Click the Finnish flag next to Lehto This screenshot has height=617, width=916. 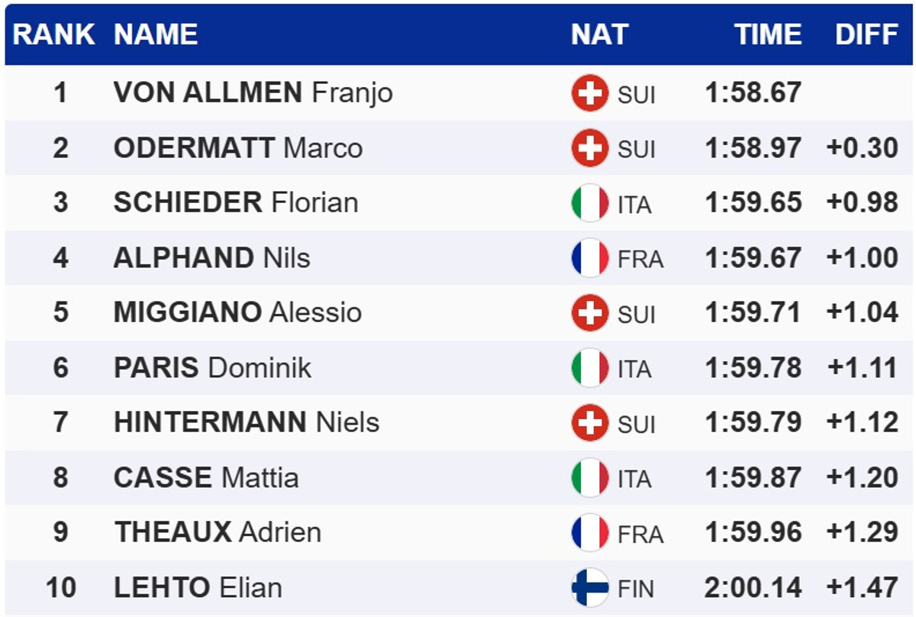pyautogui.click(x=589, y=588)
